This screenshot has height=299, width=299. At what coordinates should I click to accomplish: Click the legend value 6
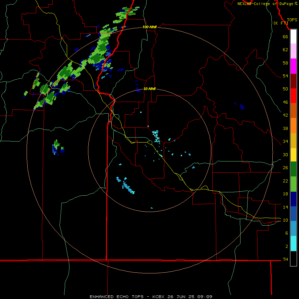coord(287,233)
